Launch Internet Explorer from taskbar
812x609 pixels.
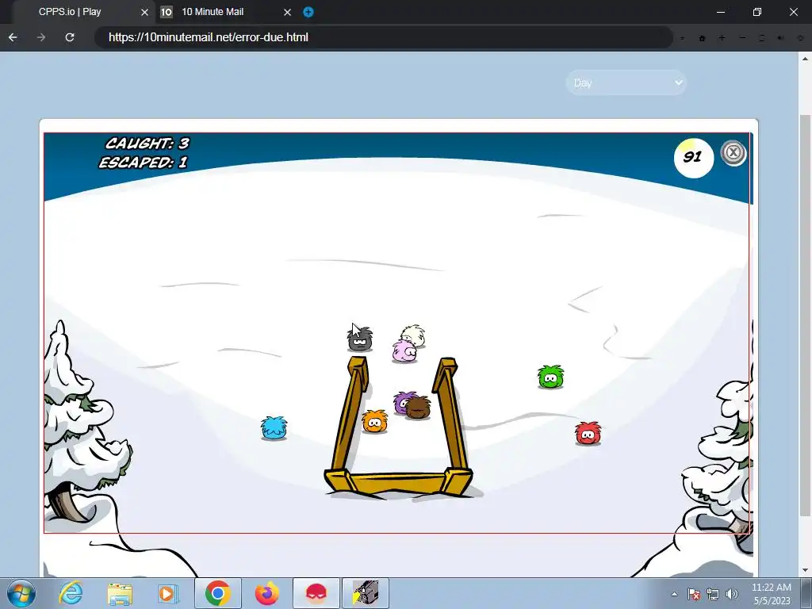point(70,593)
